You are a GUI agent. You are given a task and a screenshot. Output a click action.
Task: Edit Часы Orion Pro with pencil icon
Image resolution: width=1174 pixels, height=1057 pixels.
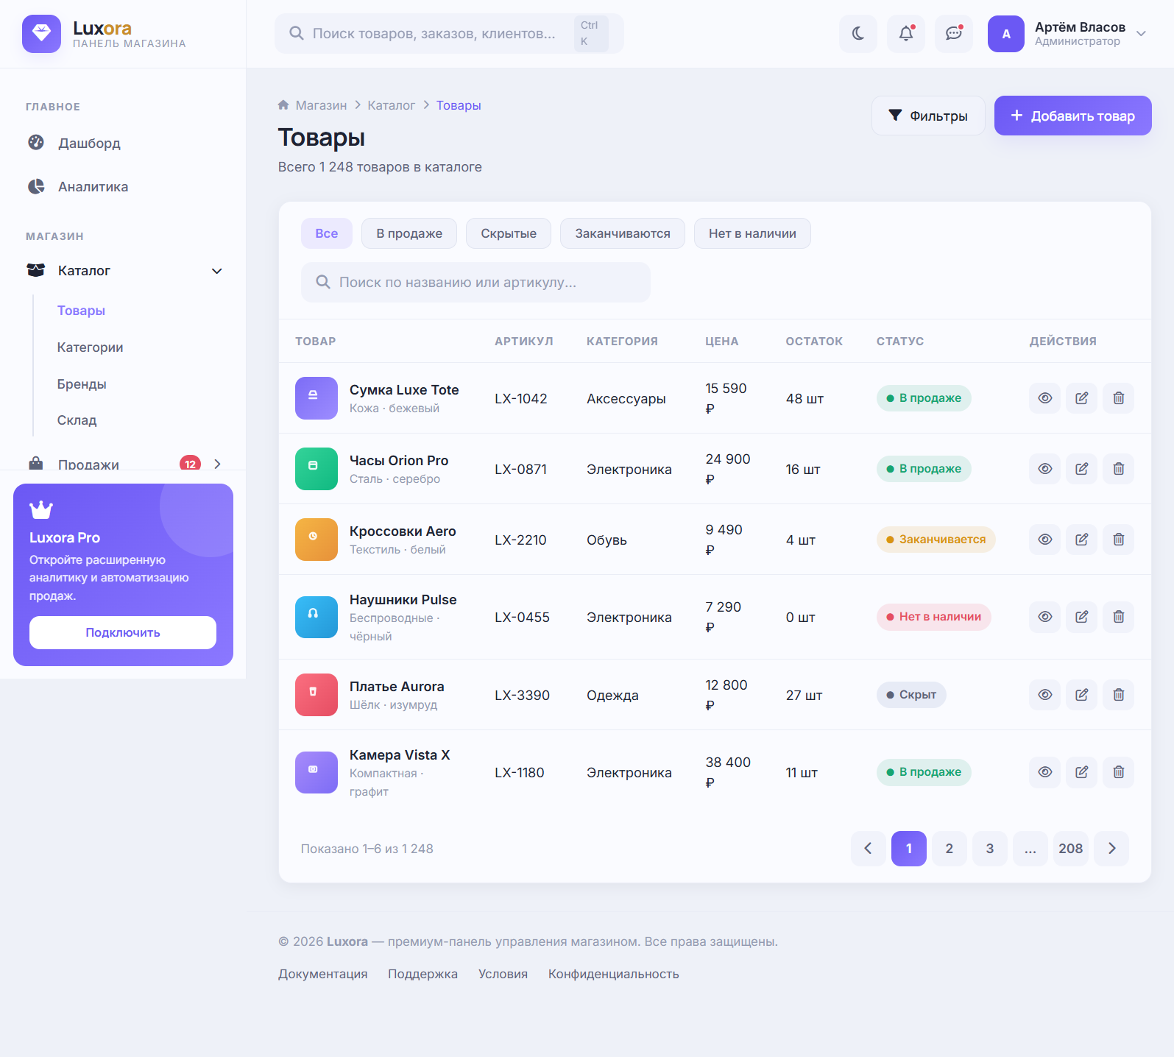[x=1082, y=469]
